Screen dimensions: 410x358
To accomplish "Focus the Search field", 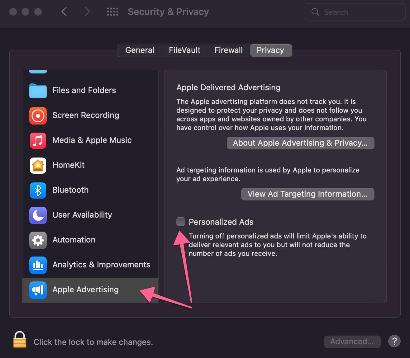I will 355,12.
